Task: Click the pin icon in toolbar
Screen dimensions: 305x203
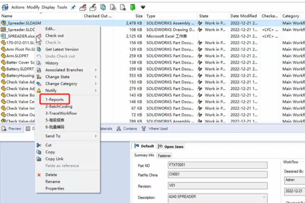Action: coord(73,8)
